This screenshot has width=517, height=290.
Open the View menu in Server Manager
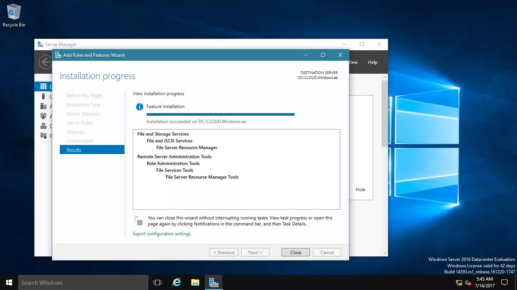tap(353, 62)
